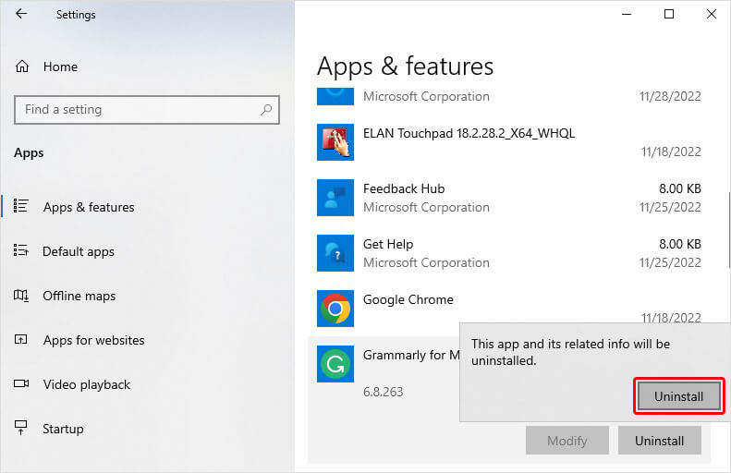Viewport: 731px width, 473px height.
Task: Click the apps list scrollbar thumb
Action: 728,230
